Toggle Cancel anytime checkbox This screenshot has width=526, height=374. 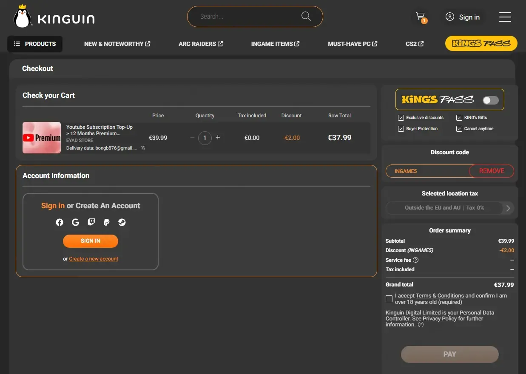point(459,129)
